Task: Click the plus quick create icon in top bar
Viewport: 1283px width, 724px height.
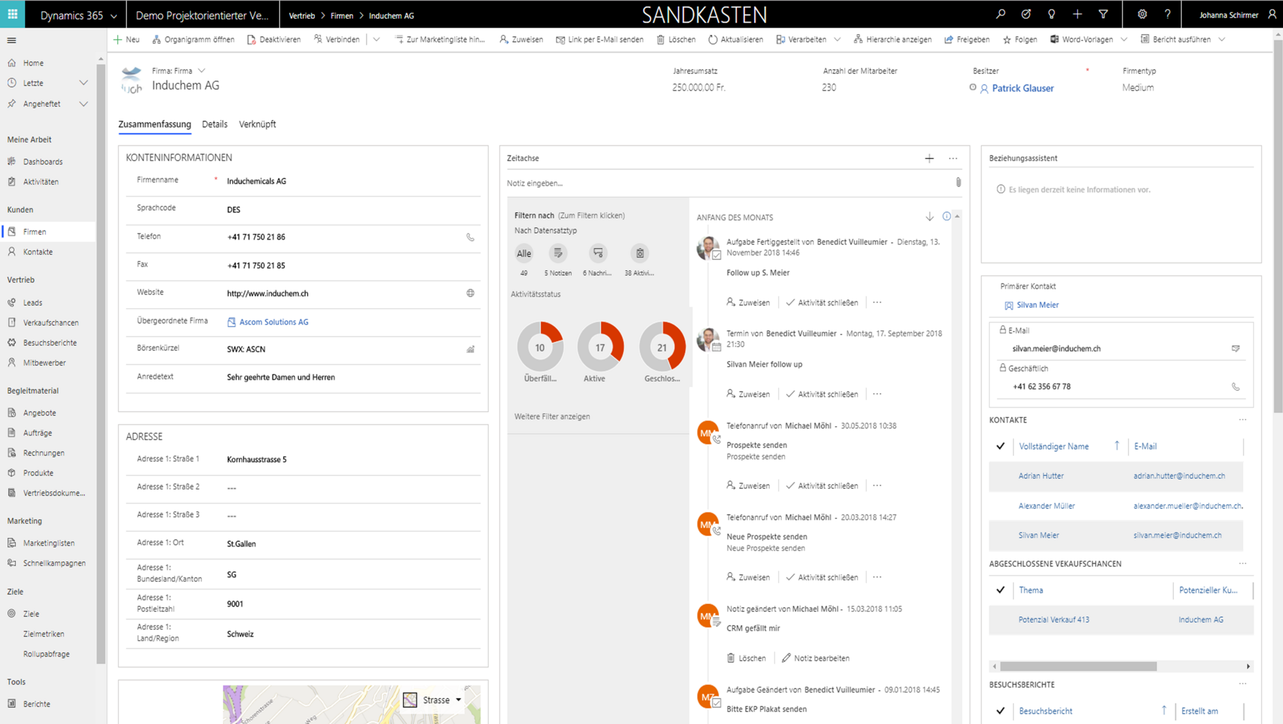Action: (1077, 14)
